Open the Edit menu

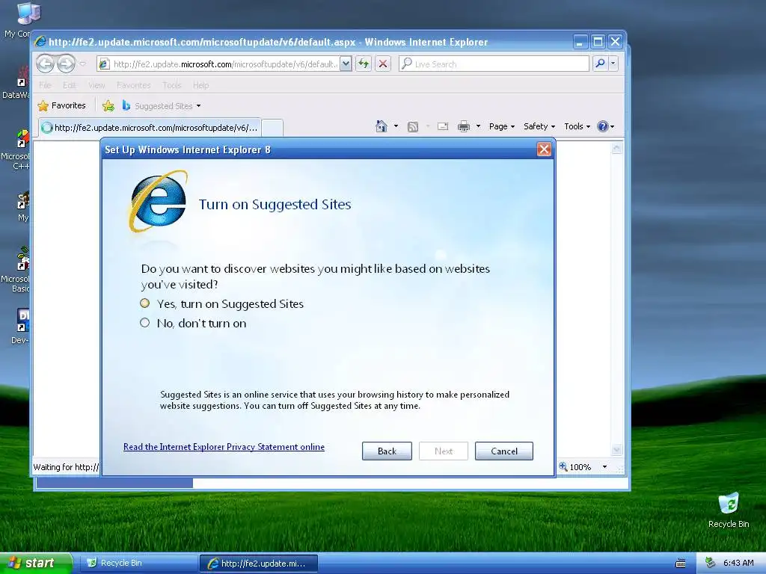[x=69, y=85]
